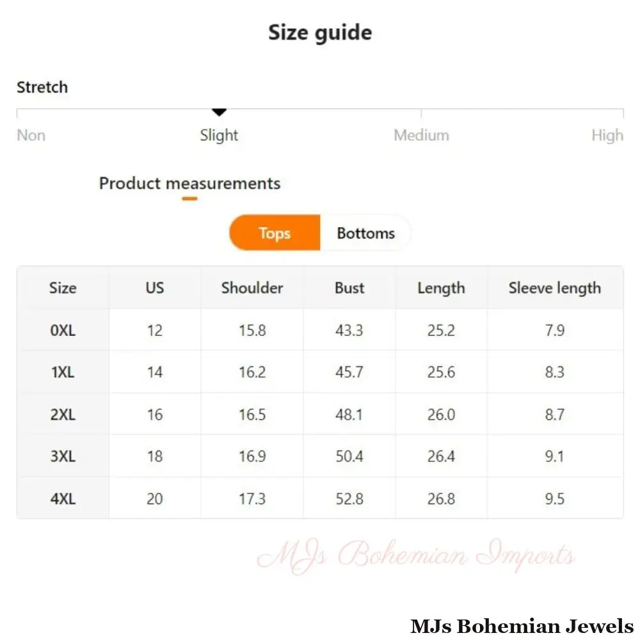
Task: Click the black stretch indicator marker
Action: (x=220, y=113)
